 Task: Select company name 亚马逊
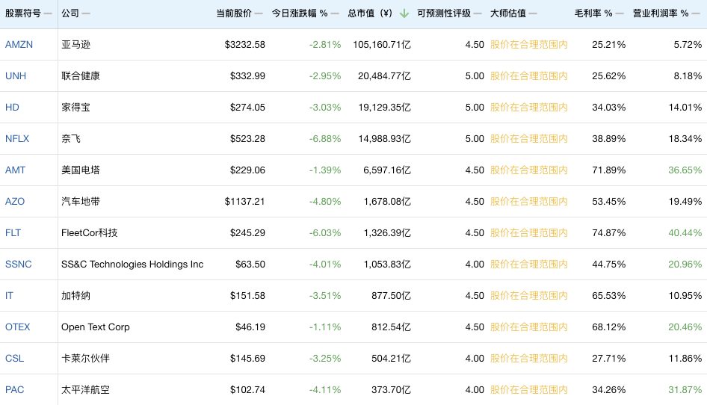click(x=75, y=45)
